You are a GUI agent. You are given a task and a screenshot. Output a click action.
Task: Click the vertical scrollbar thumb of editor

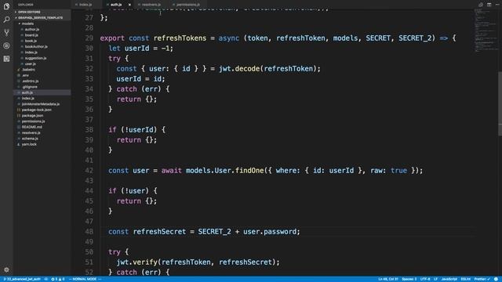pos(500,104)
